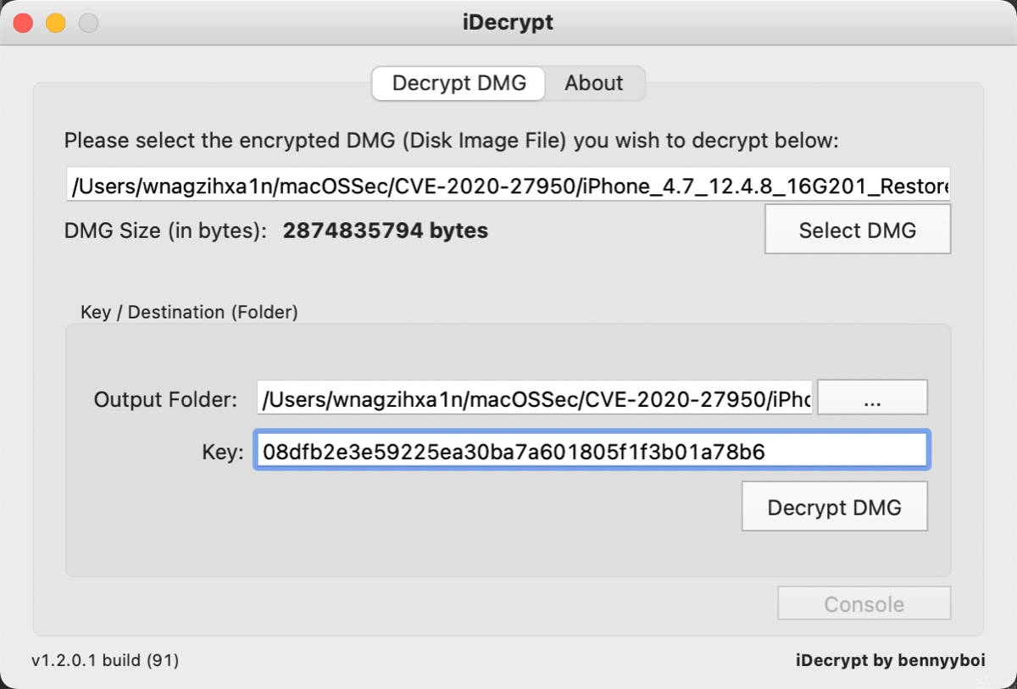Click the iDecrypt window title

508,23
